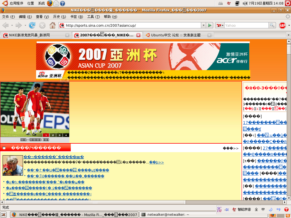Toggle Chinese/English mode (中)

click(263, 209)
